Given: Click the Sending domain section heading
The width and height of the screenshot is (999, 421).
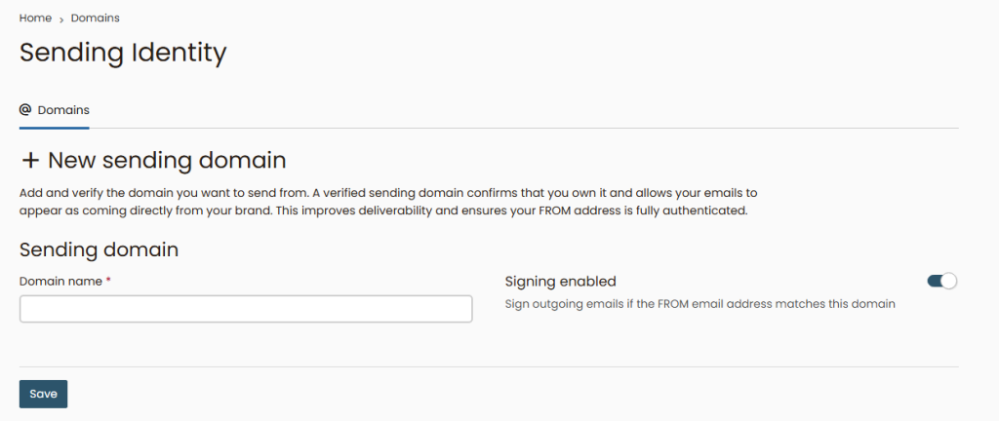Looking at the screenshot, I should pos(99,249).
